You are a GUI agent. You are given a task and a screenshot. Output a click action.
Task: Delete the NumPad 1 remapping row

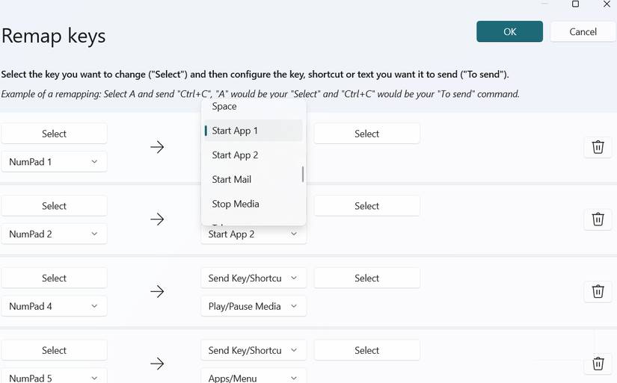pyautogui.click(x=598, y=147)
